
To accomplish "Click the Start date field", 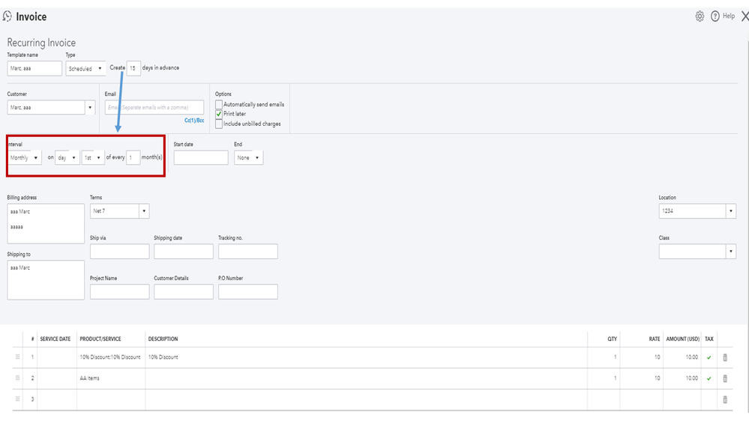I will 201,158.
